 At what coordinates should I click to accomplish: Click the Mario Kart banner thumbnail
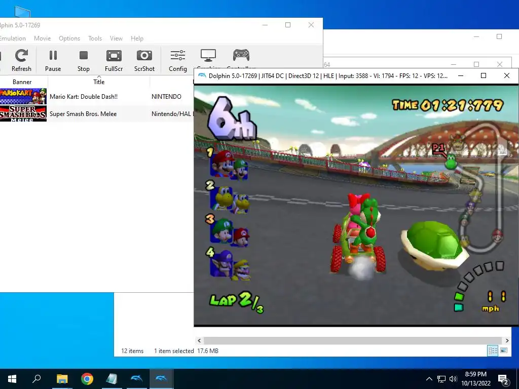coord(23,96)
